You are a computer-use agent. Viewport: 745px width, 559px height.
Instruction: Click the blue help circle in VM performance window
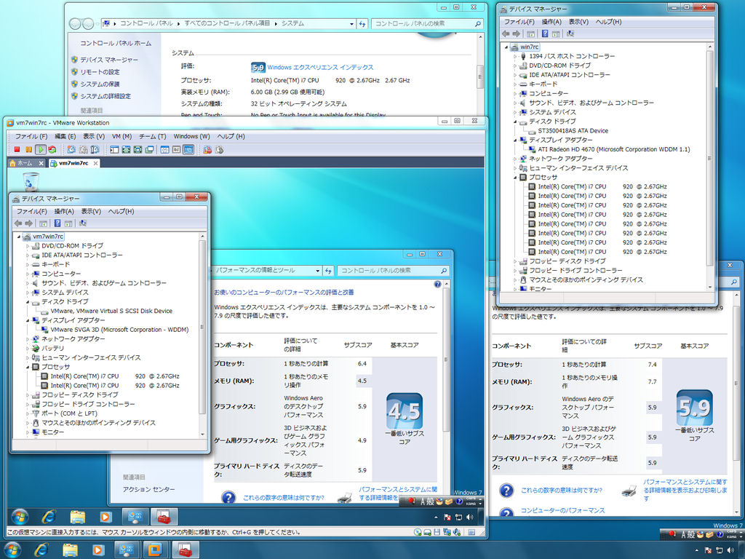(x=437, y=285)
